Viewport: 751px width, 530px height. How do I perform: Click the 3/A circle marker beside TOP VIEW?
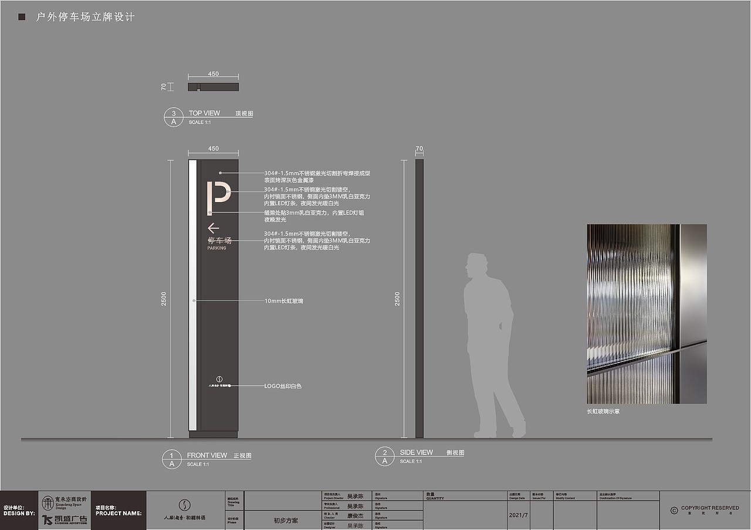[x=173, y=117]
